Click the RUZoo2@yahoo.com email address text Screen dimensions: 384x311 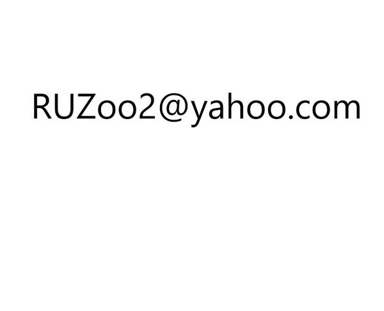[x=196, y=109]
